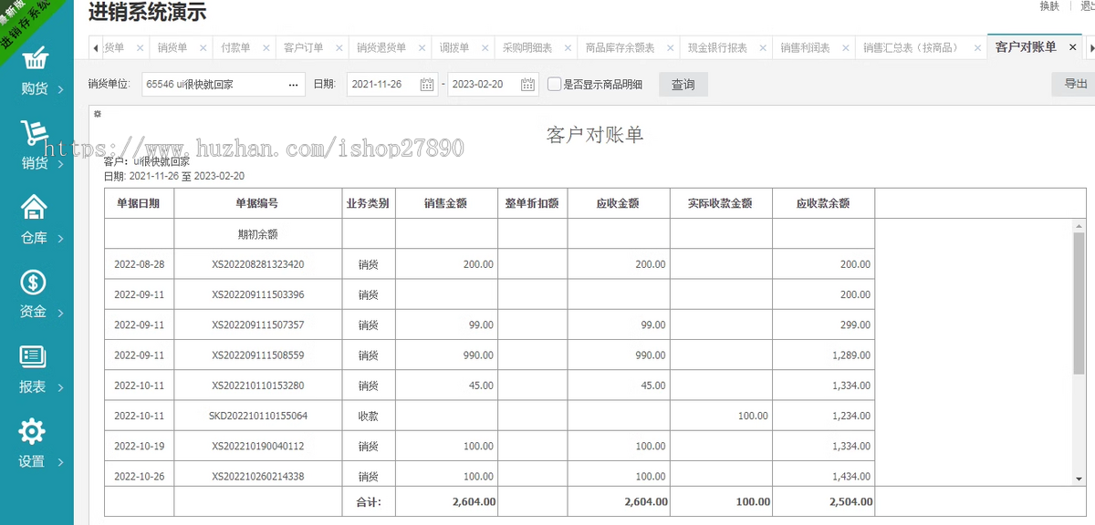The image size is (1095, 525).
Task: Switch to the 采购明细表 tab
Action: 527,47
